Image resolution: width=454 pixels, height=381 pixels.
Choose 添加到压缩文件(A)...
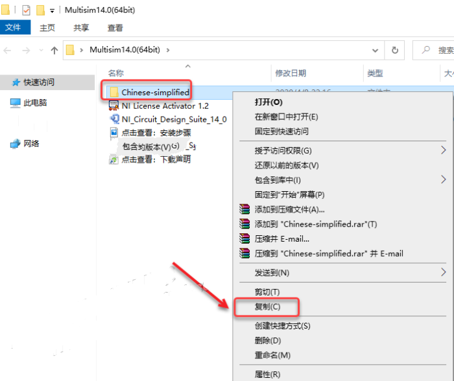tap(289, 209)
